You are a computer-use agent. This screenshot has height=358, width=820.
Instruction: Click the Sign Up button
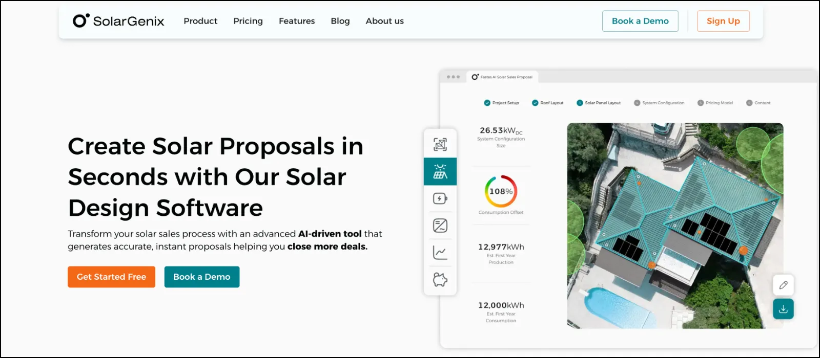723,21
